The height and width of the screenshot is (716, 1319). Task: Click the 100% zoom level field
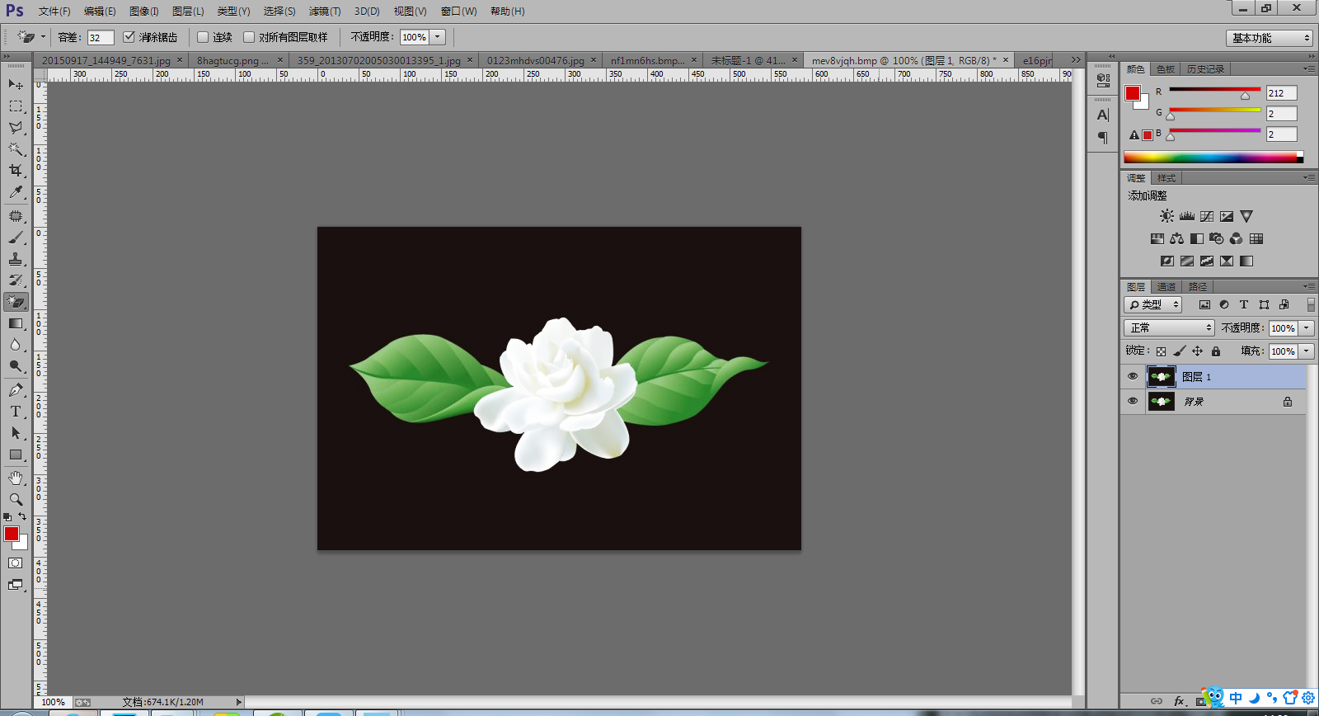[54, 702]
